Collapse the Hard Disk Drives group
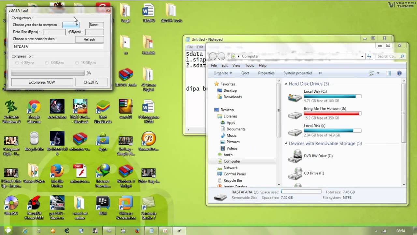 (x=286, y=84)
